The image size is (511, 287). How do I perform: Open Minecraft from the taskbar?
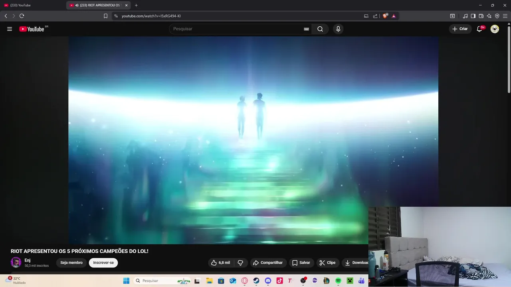pos(350,281)
